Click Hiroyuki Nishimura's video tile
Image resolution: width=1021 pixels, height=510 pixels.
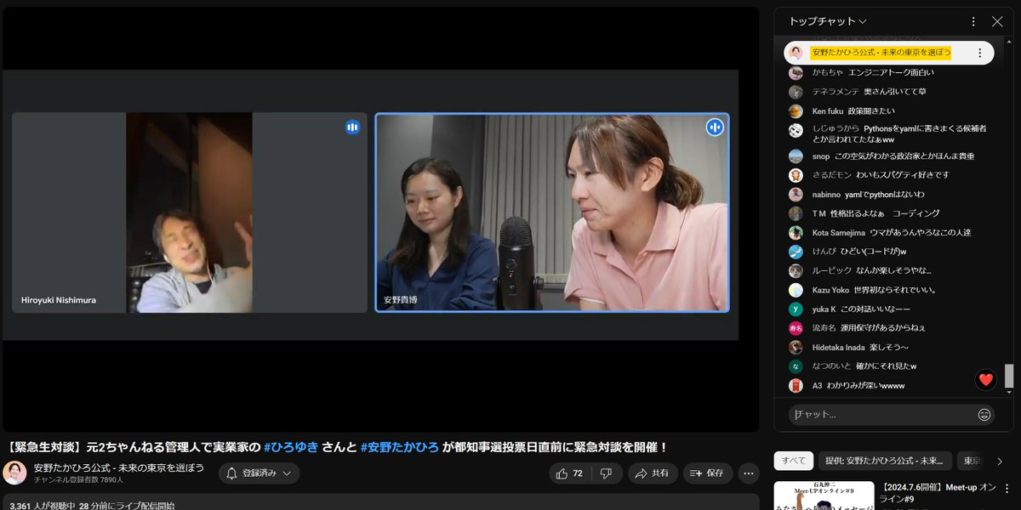190,212
